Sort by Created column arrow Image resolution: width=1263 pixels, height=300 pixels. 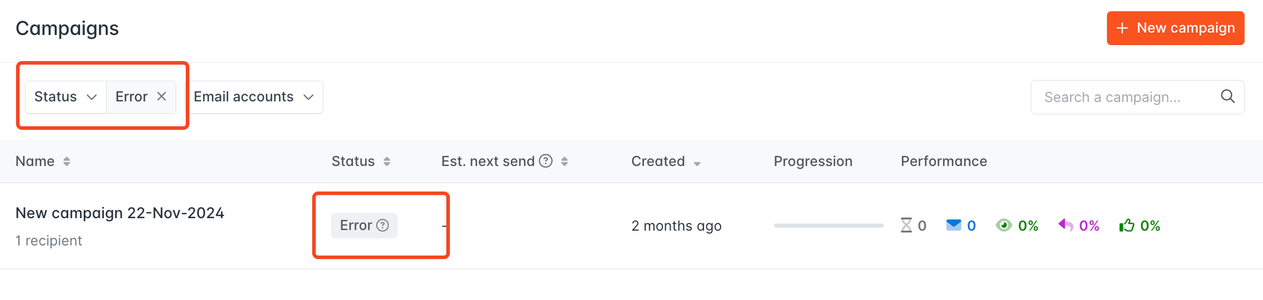click(697, 163)
